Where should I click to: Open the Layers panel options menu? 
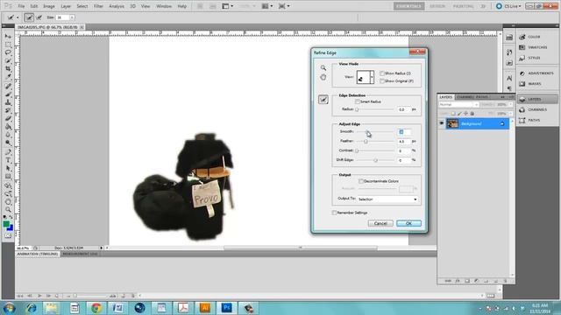coord(511,97)
